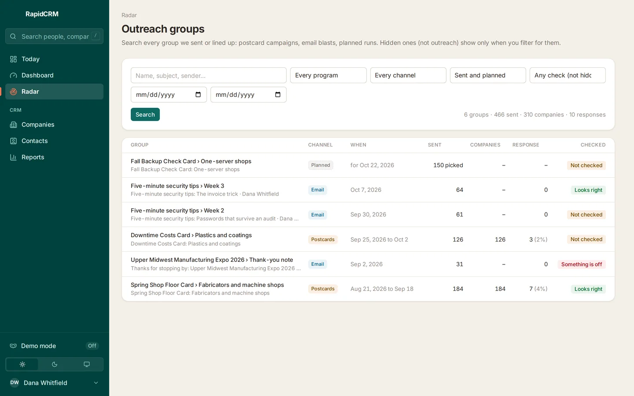
Task: Click the Planned channel badge
Action: click(321, 165)
